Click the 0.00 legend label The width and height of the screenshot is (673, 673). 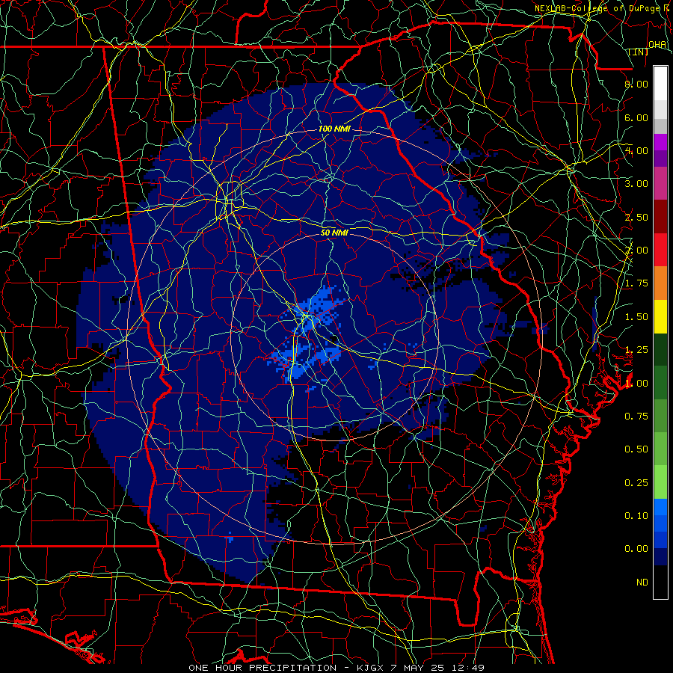(636, 549)
